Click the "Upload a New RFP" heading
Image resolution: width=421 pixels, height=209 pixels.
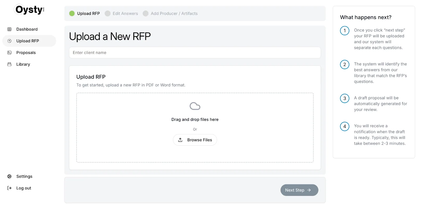tap(110, 37)
